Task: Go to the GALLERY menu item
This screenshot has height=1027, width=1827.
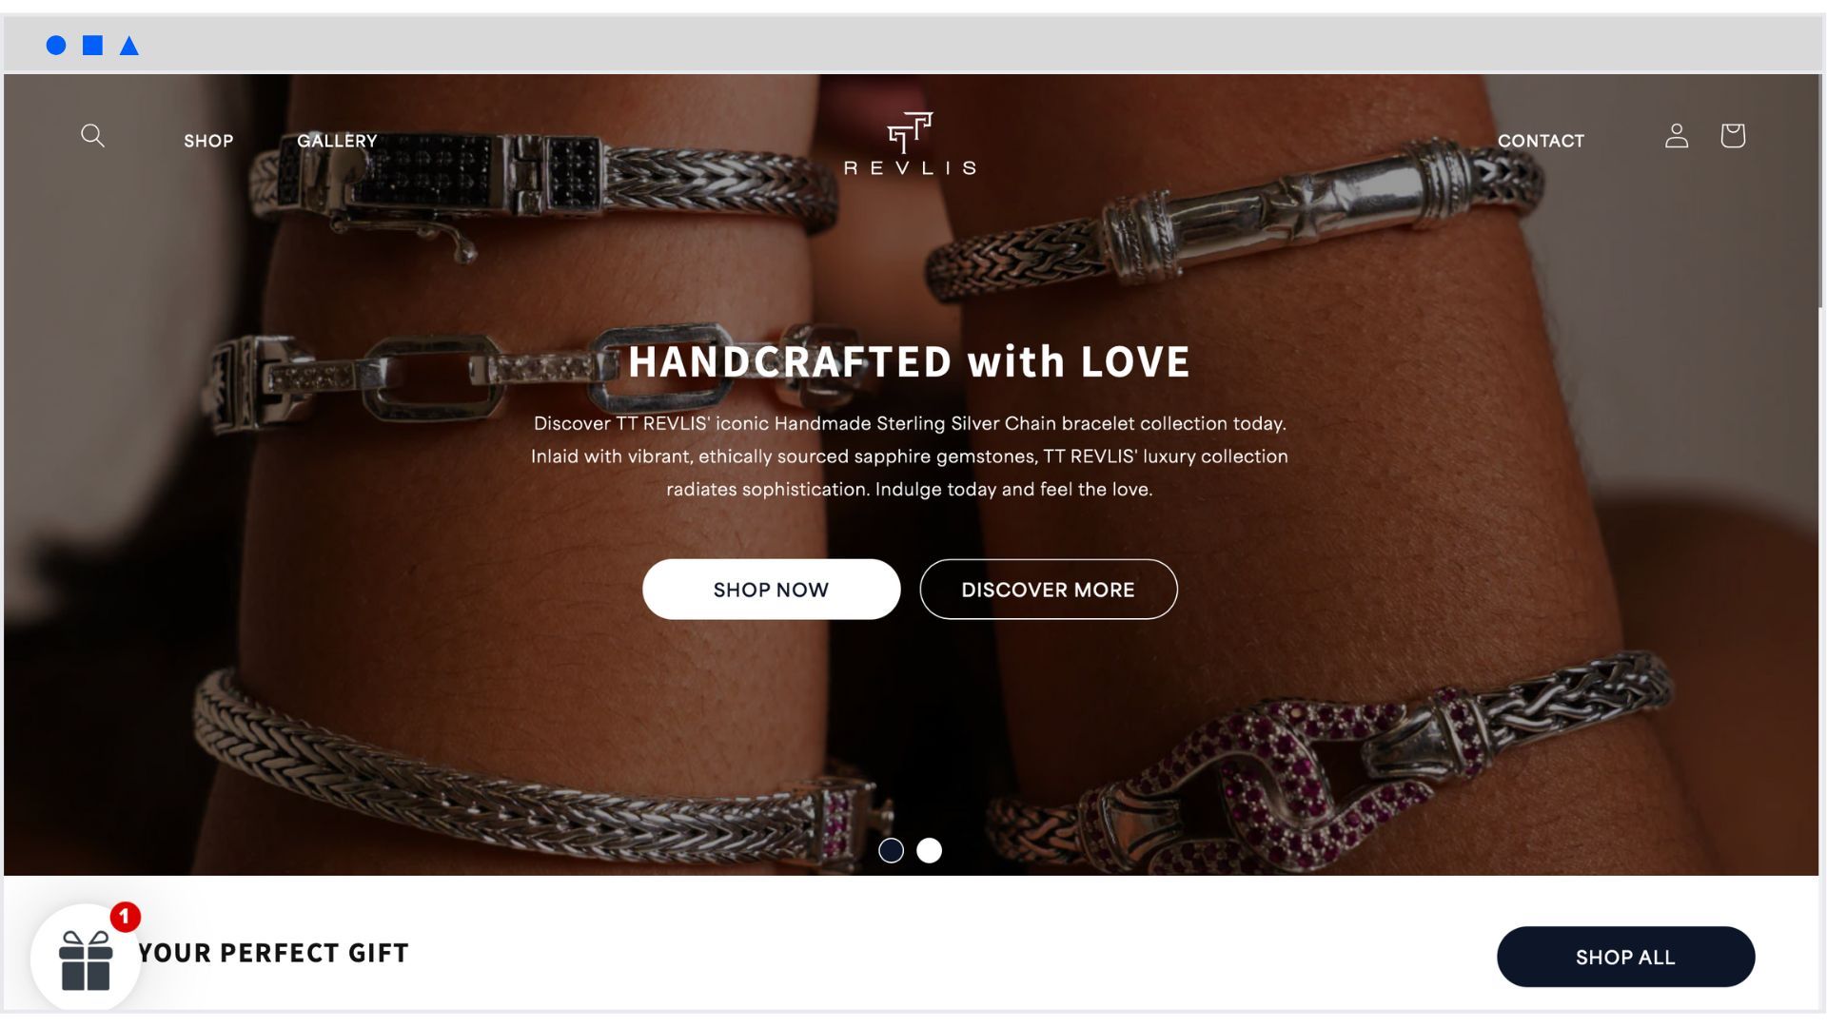Action: tap(337, 141)
